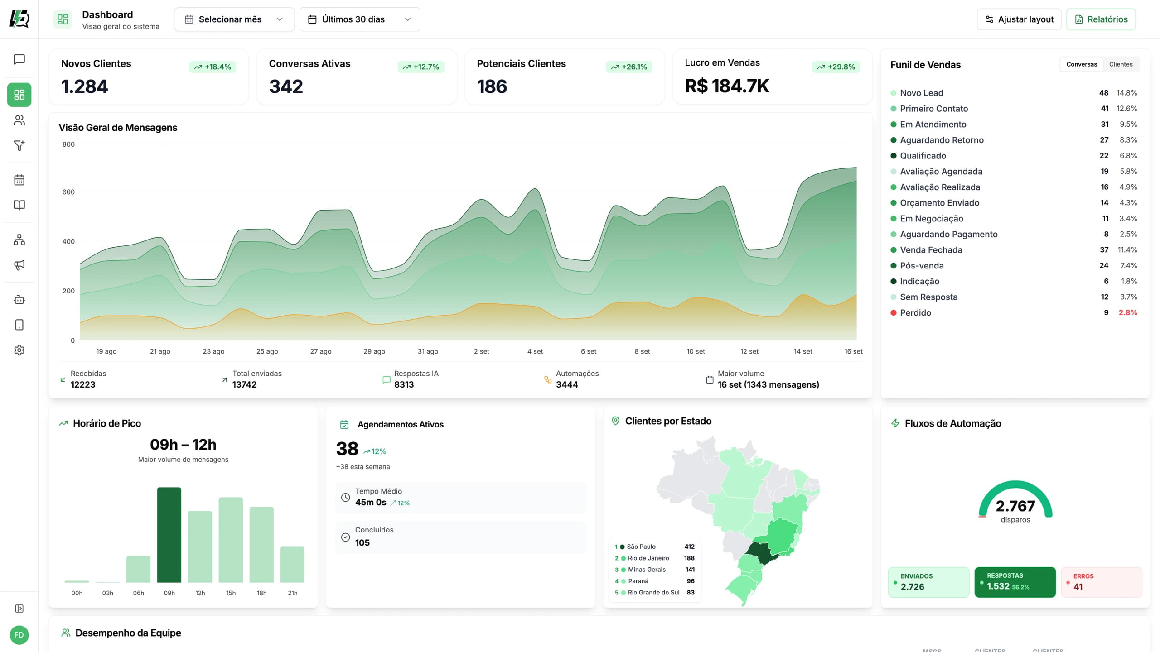Click the Tempo Médio clock icon

345,497
